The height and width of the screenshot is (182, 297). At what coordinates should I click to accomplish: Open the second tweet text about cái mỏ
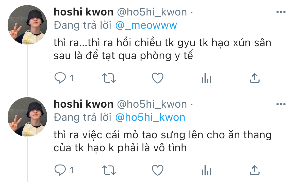pyautogui.click(x=162, y=141)
